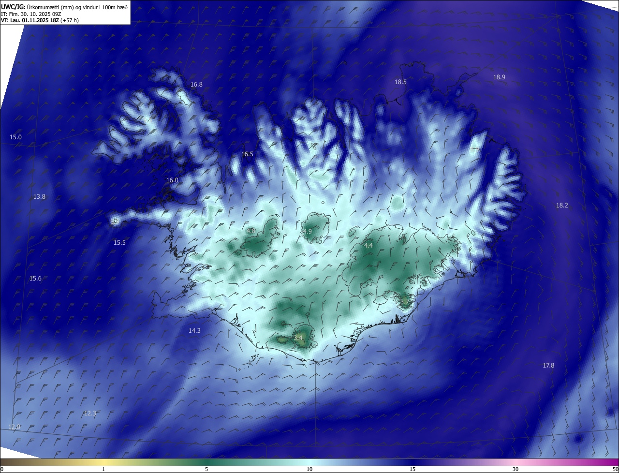Click the 4.8 minimum value label
The width and height of the screenshot is (619, 473).
tap(251, 231)
